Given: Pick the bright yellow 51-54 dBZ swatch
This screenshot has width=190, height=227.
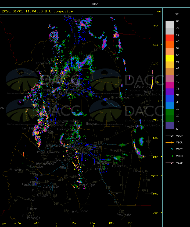Looking at the screenshot, I should pos(170,58).
